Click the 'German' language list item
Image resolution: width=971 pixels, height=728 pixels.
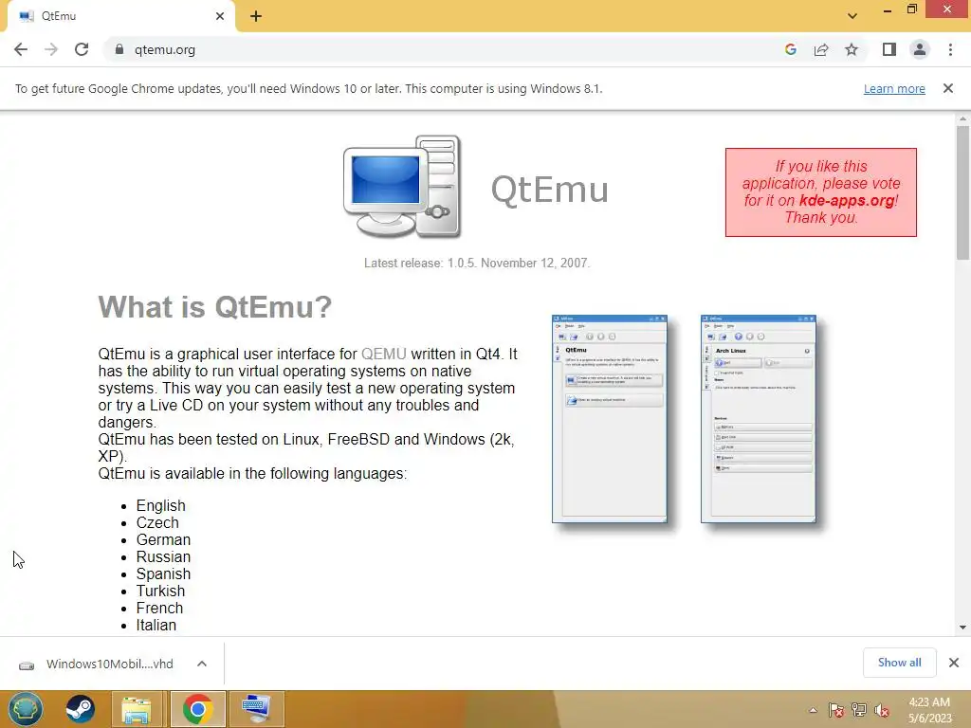coord(163,539)
